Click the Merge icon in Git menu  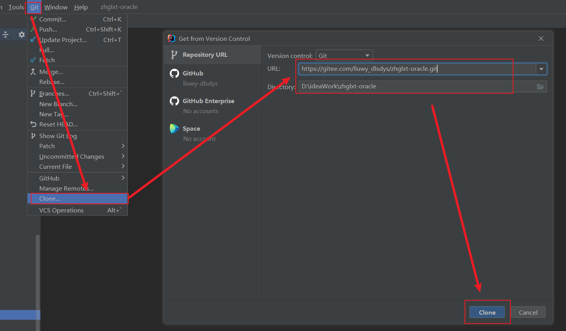[x=33, y=72]
